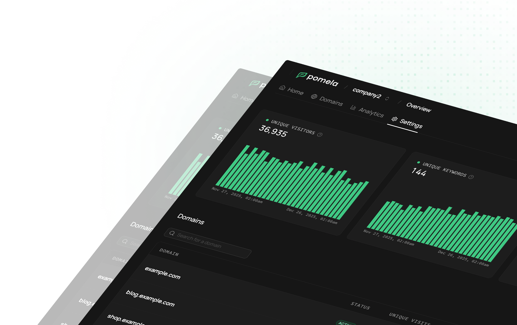Image resolution: width=517 pixels, height=325 pixels.
Task: Open the blog.example.com domain row
Action: (x=150, y=298)
